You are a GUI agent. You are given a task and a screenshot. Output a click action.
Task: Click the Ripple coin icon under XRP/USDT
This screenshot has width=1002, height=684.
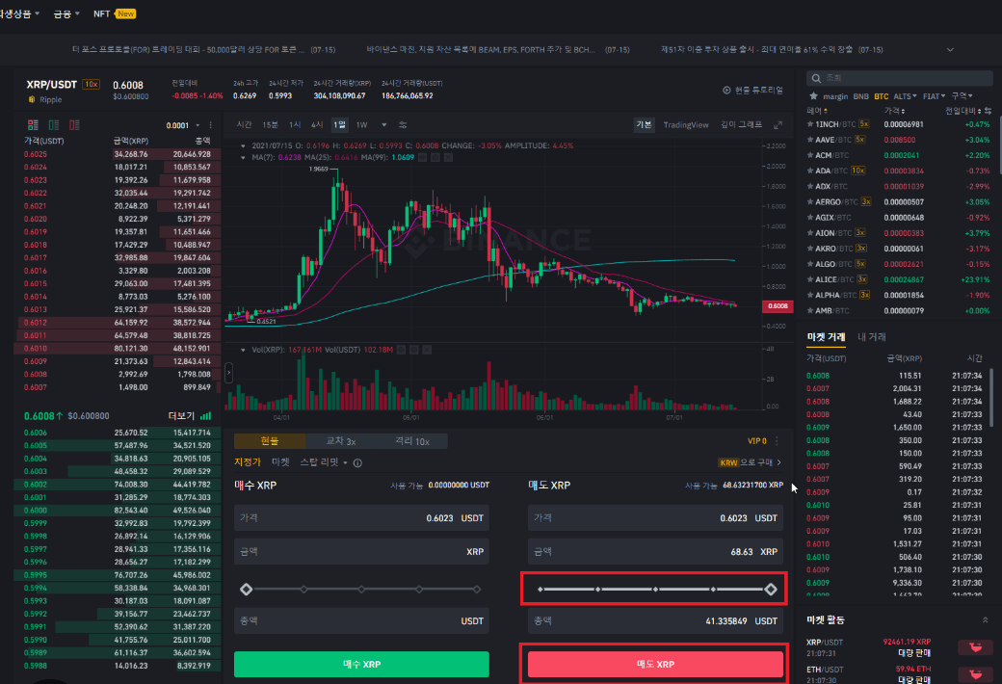coord(31,99)
